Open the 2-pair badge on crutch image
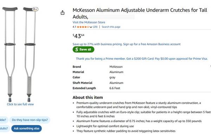This screenshot has height=134, width=211. [x=35, y=9]
